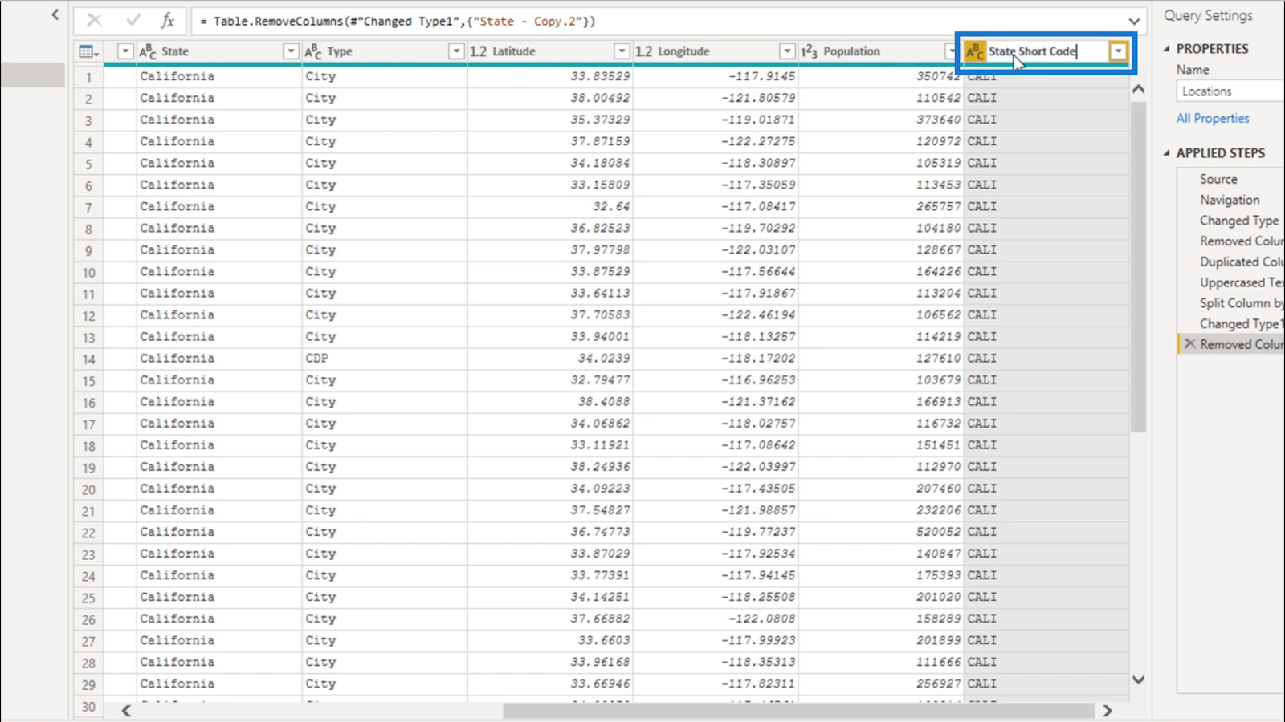Image resolution: width=1285 pixels, height=722 pixels.
Task: Click latitude value 32.64
Action: tap(611, 206)
